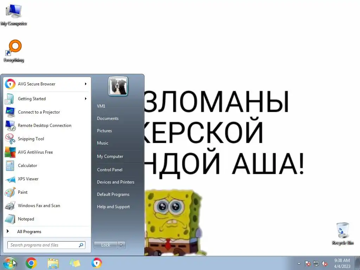
Task: Launch Connect to a Projector icon
Action: click(10, 112)
